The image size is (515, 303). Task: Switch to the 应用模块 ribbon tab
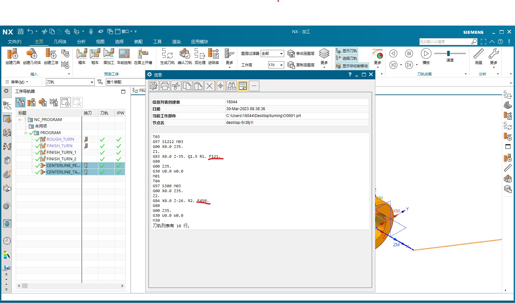[200, 42]
